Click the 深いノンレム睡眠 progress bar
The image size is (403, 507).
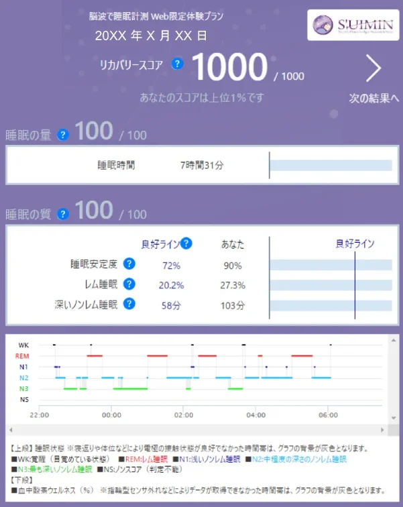pos(331,306)
